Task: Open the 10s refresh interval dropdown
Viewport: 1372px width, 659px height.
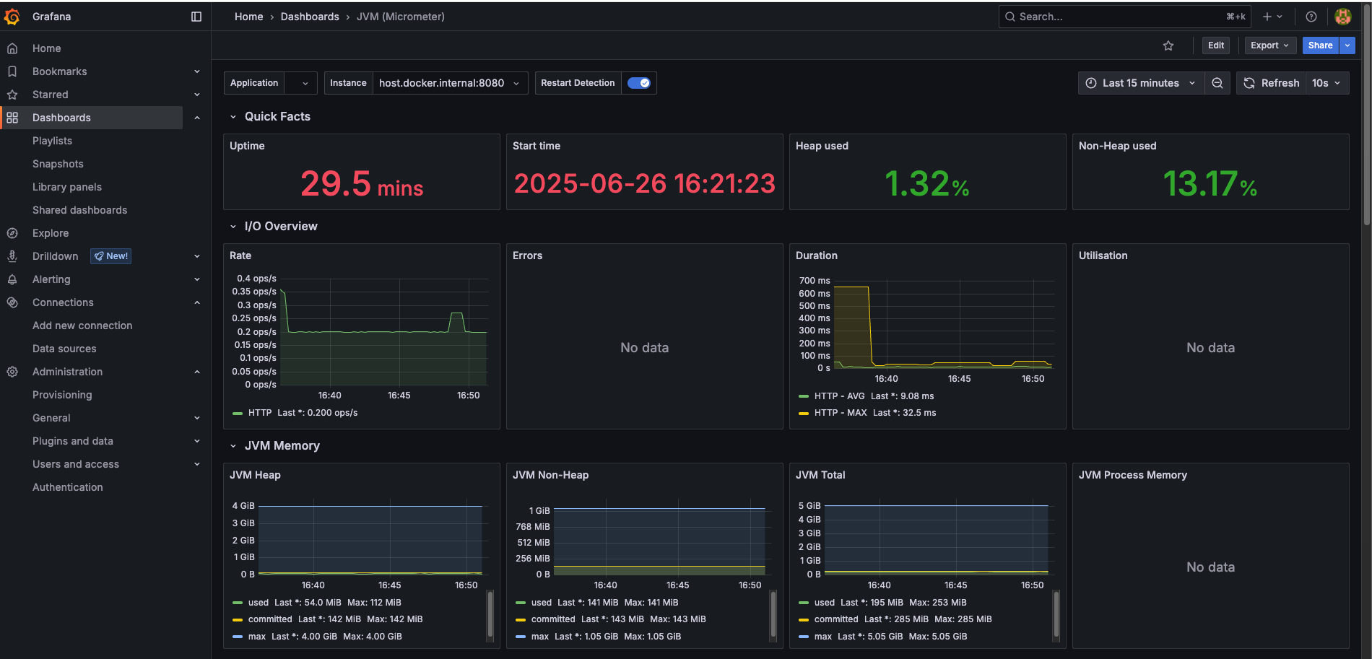Action: pos(1326,83)
